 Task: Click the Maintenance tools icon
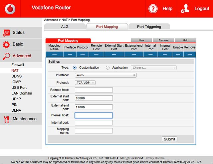[6, 119]
